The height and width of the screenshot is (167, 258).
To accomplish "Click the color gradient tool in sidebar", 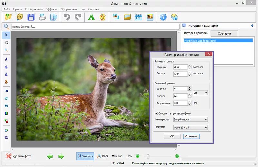I will point(6,113).
